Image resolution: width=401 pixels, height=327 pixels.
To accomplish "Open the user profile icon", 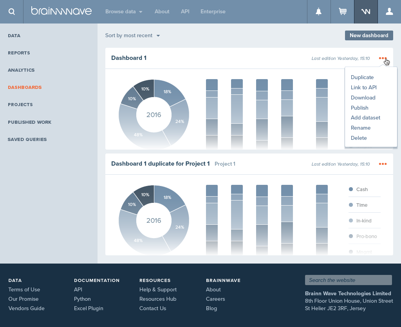I will pyautogui.click(x=389, y=12).
